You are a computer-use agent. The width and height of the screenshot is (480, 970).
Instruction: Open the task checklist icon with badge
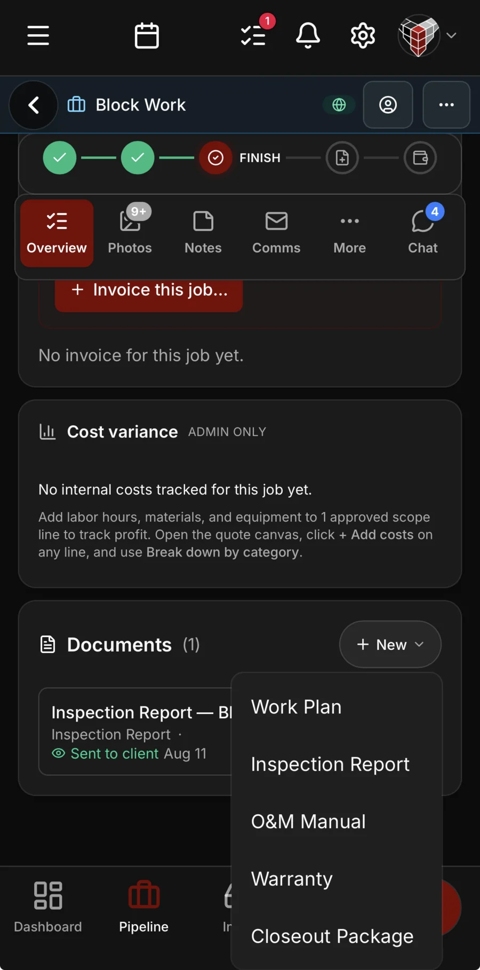[x=253, y=36]
